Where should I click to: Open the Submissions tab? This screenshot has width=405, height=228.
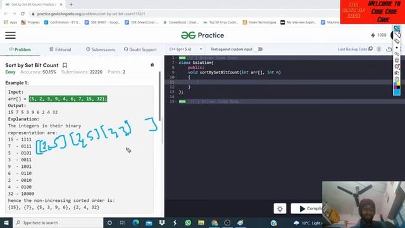click(101, 49)
